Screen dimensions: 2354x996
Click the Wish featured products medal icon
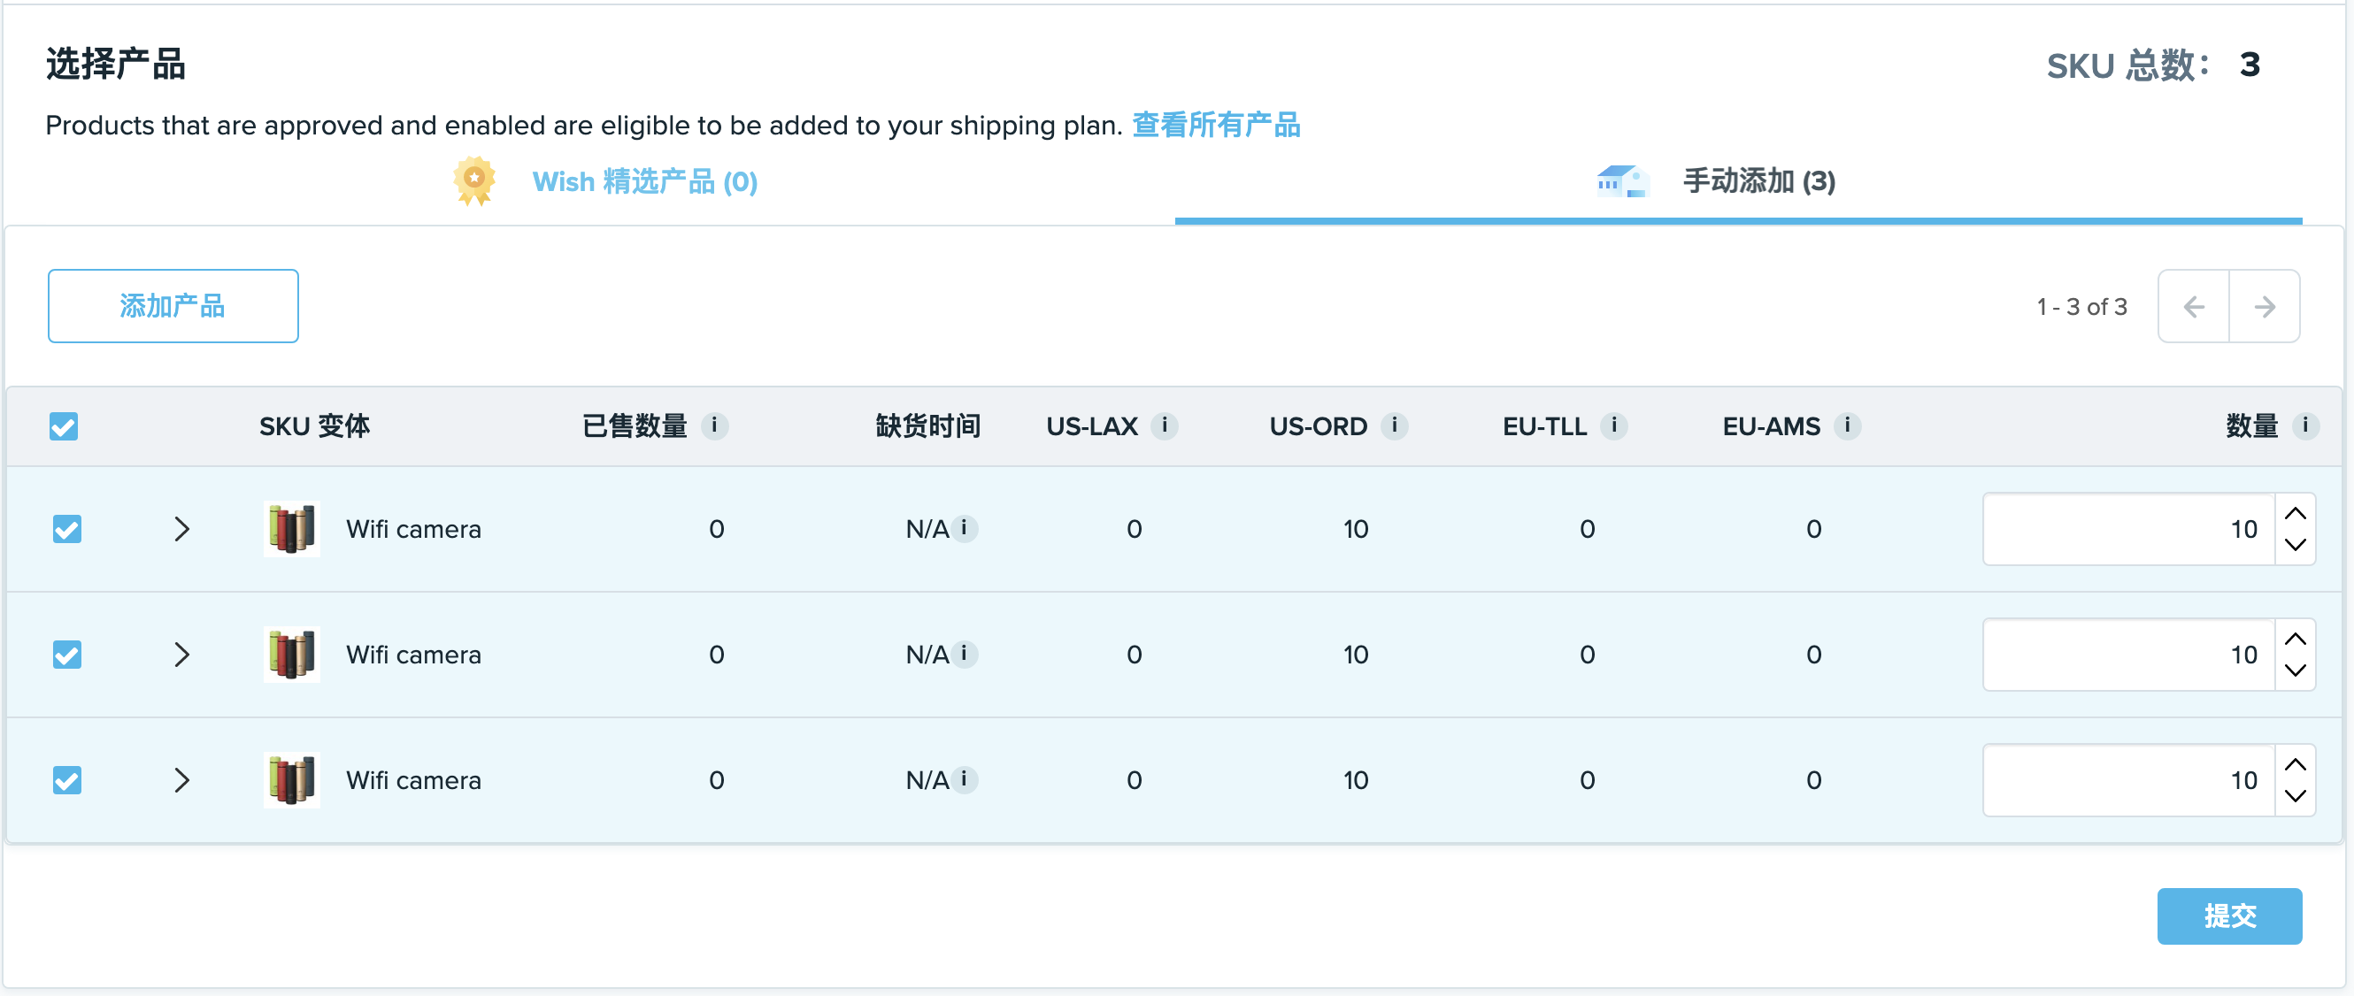coord(473,180)
